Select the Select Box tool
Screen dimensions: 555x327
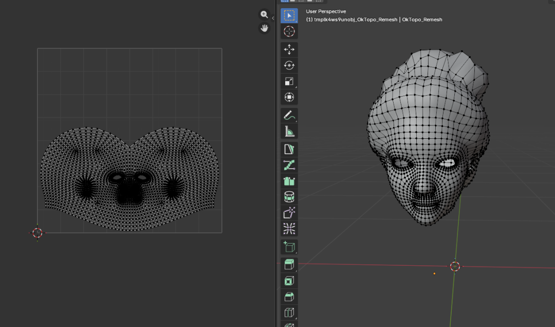click(x=289, y=15)
